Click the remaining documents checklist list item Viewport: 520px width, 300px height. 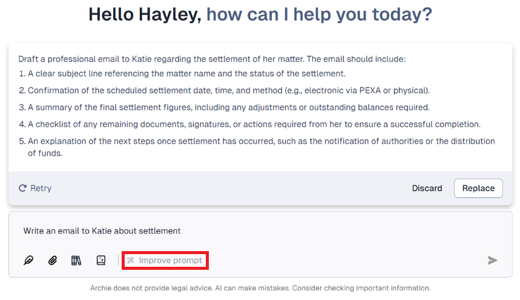tap(254, 124)
